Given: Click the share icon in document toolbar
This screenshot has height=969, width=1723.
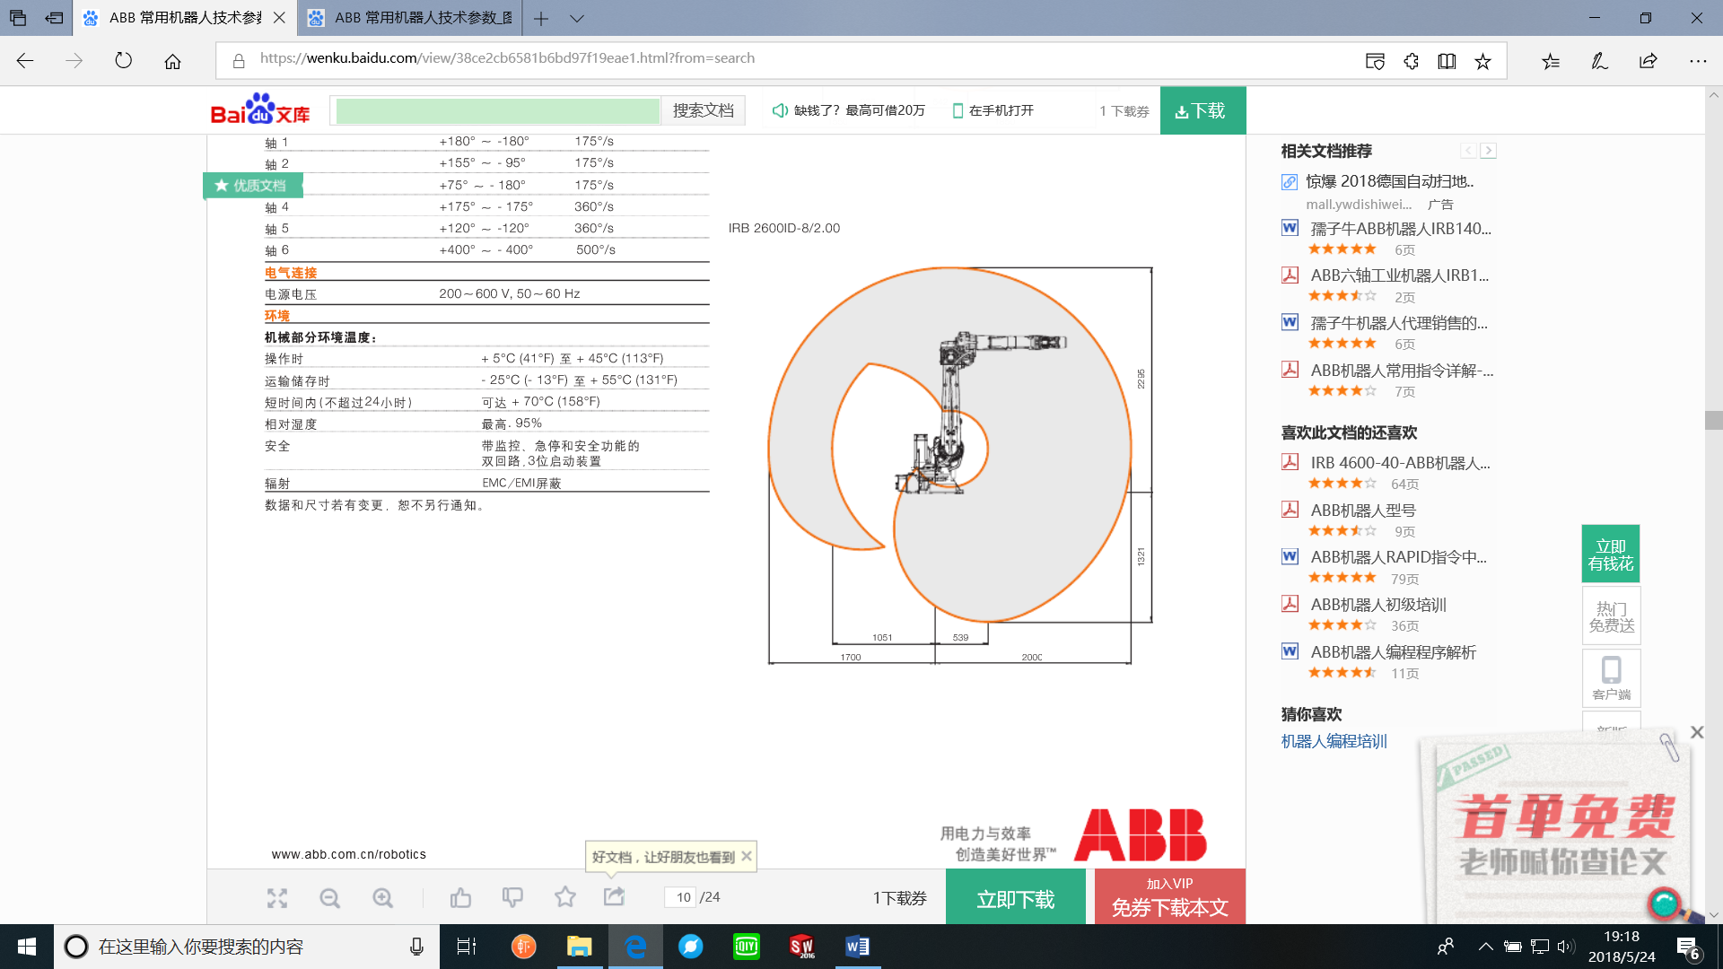Looking at the screenshot, I should (615, 897).
